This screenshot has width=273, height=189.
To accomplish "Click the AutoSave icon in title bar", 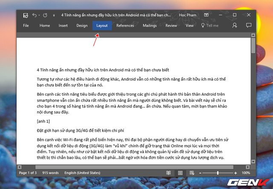I will (x=26, y=15).
